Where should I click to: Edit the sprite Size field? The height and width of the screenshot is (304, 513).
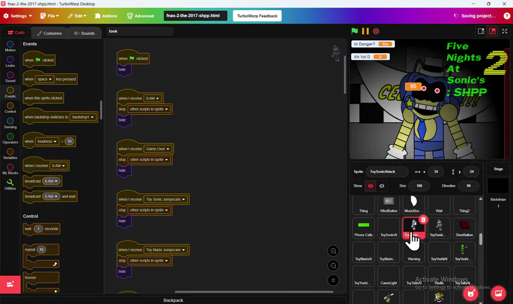coord(419,185)
